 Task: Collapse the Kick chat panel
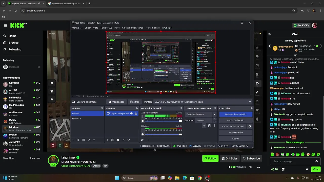pos(270,34)
